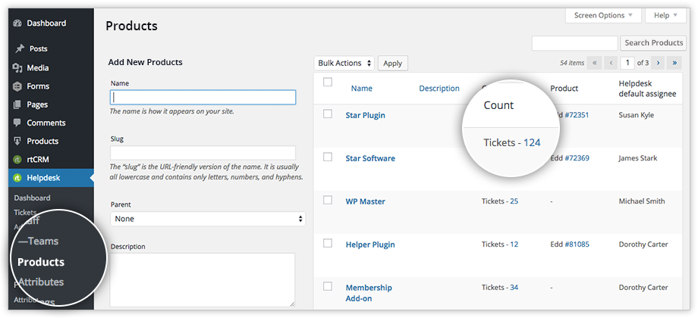Expand the Screen Options panel
Image resolution: width=698 pixels, height=318 pixels.
coord(603,16)
